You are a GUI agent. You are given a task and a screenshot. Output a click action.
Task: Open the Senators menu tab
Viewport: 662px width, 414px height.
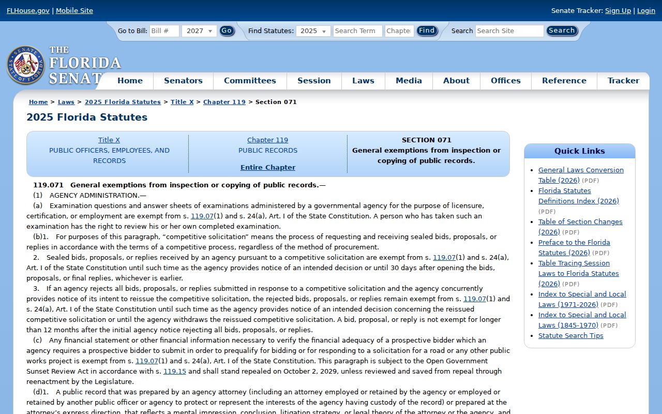tap(183, 81)
